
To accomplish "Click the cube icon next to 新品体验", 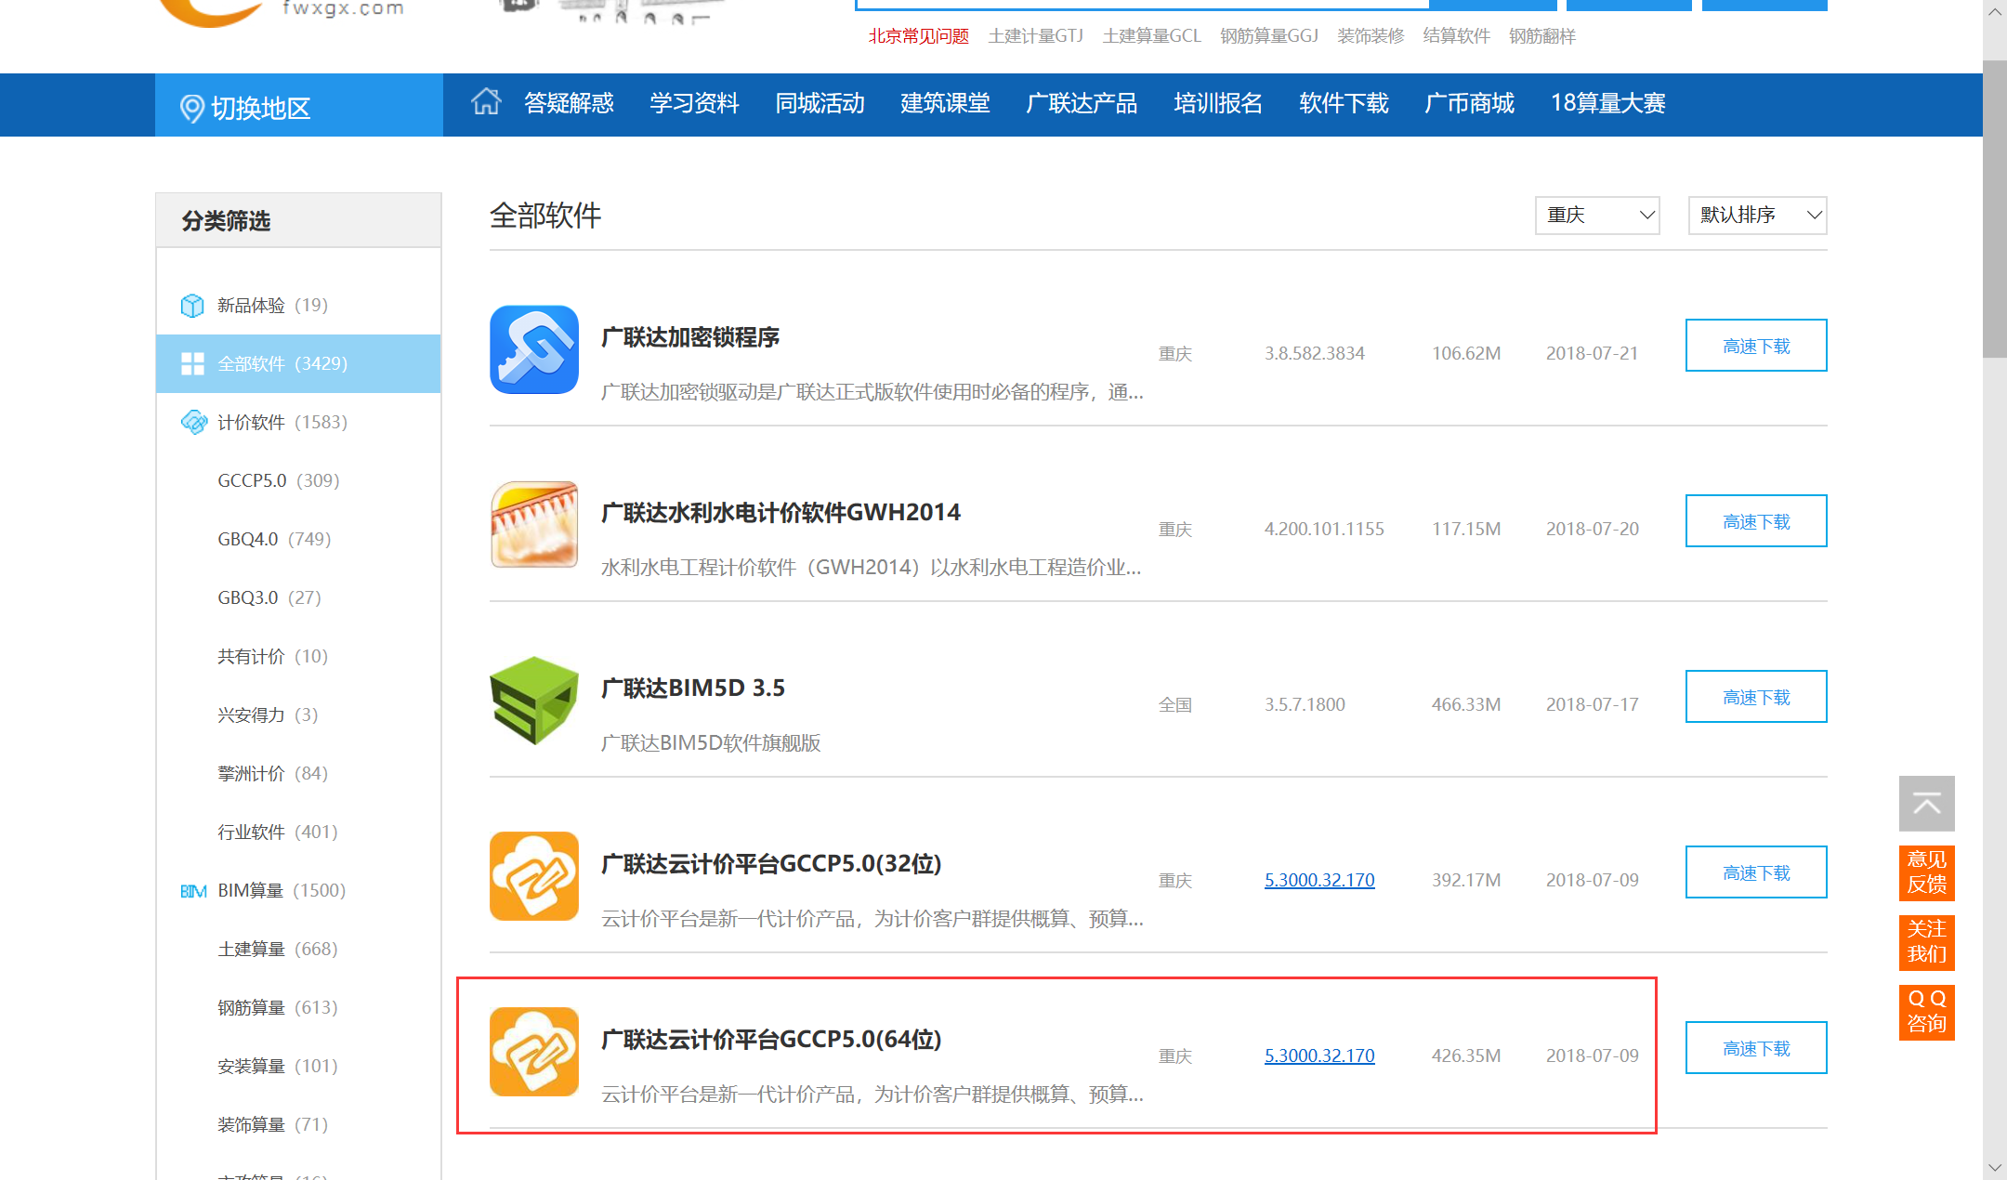I will pos(192,305).
